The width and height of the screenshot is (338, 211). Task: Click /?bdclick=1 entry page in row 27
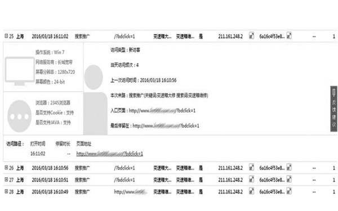(124, 180)
